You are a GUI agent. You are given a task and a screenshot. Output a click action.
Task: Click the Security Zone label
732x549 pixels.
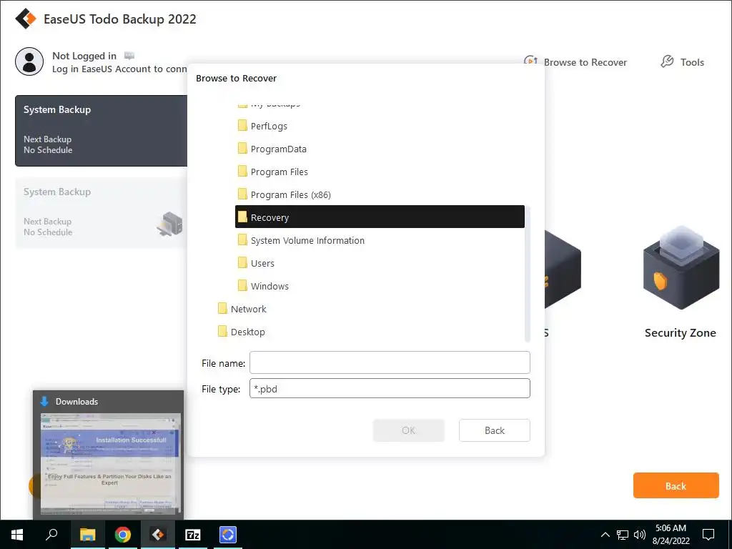[x=681, y=333]
